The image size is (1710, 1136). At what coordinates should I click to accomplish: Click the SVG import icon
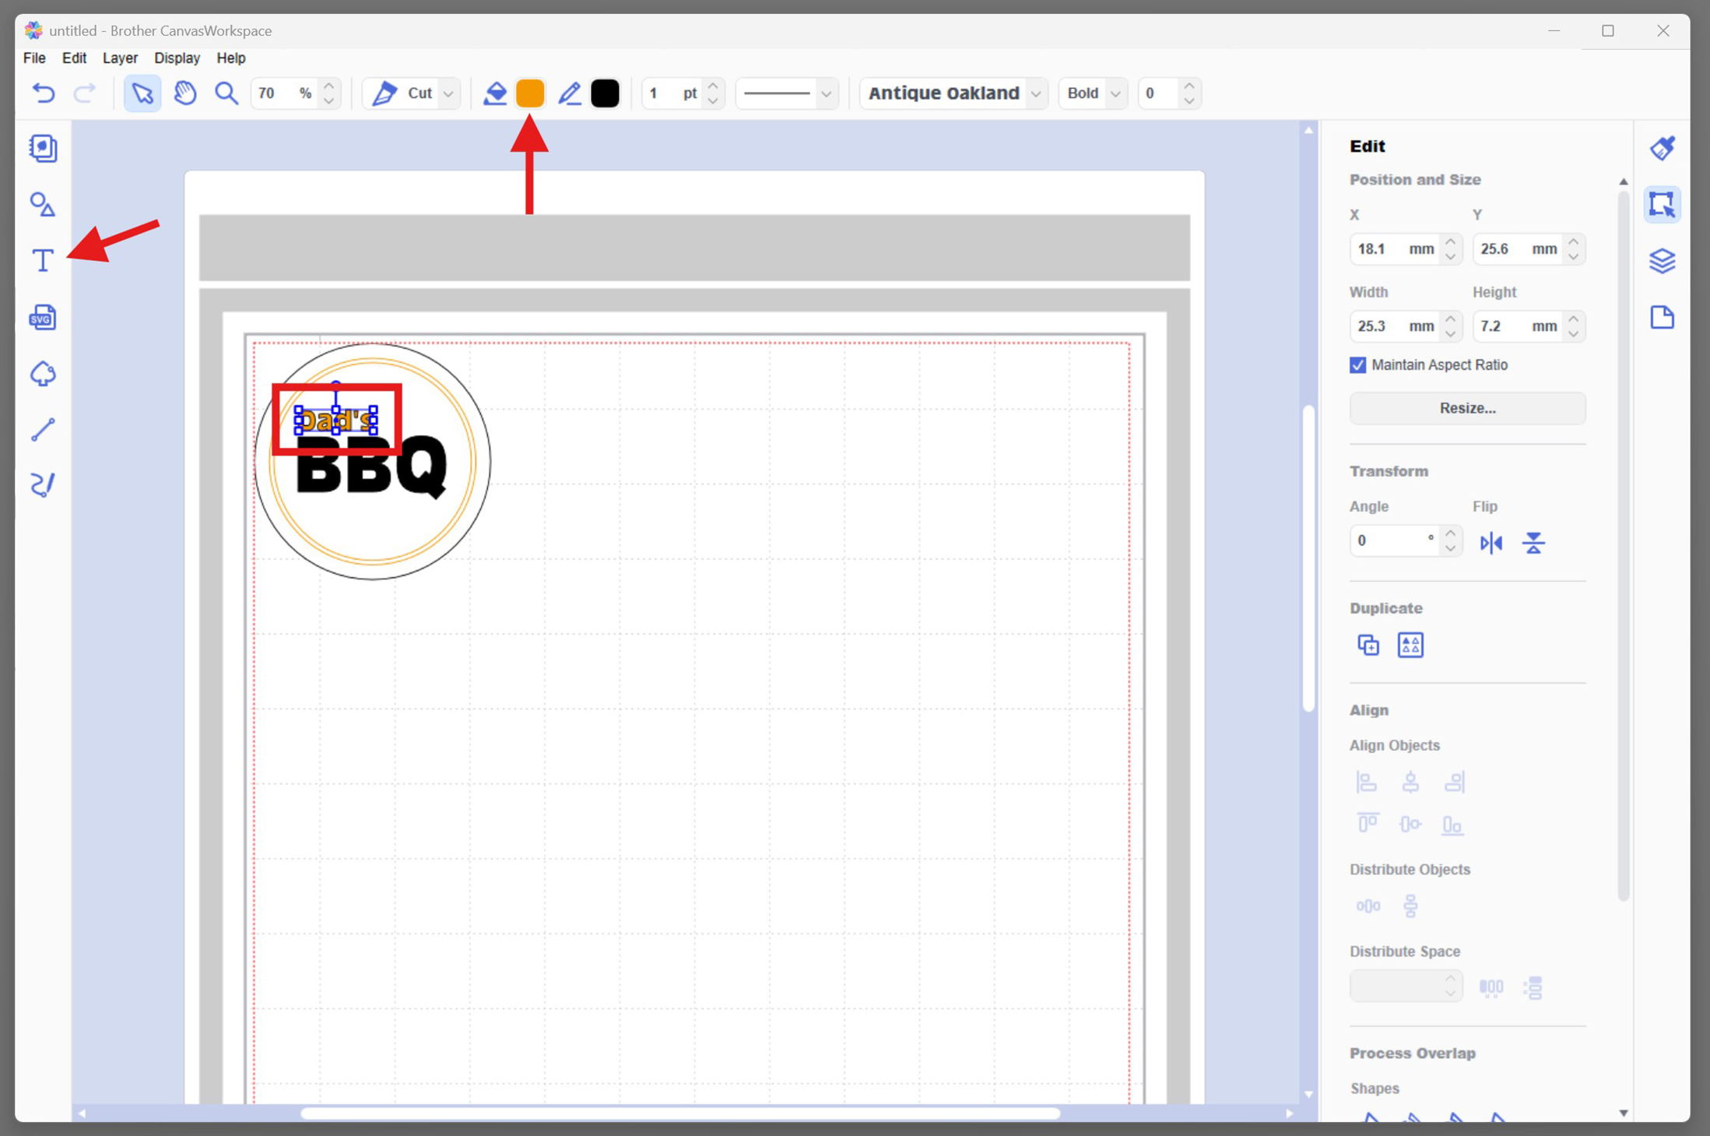(43, 317)
